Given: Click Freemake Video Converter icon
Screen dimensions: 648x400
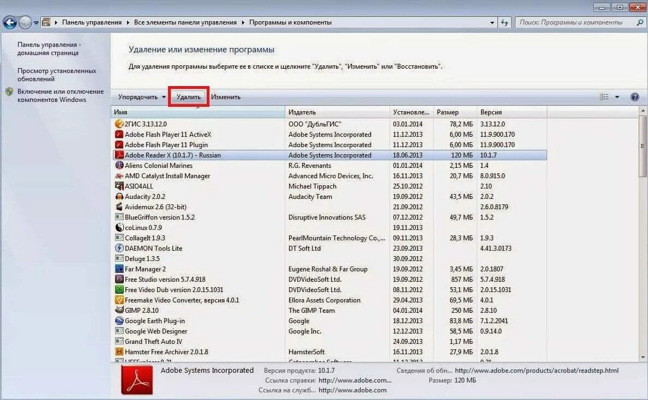Looking at the screenshot, I should (x=119, y=300).
